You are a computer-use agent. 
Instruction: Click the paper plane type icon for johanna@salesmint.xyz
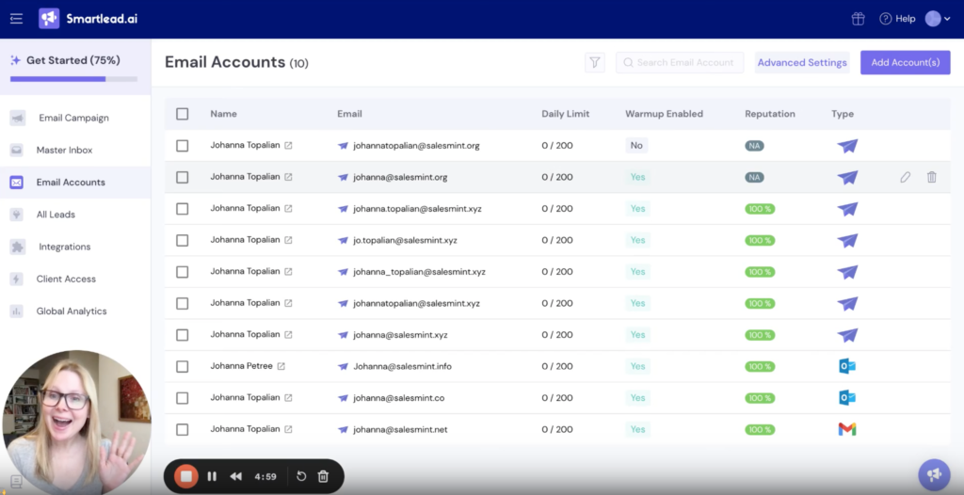(847, 335)
